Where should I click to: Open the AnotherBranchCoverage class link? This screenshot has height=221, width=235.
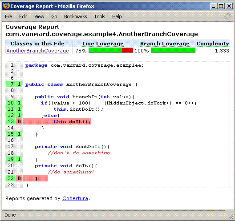[x=38, y=51]
